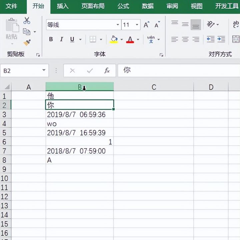Image resolution: width=240 pixels, height=240 pixels.
Task: Open border style dropdown arrow
Action: [101, 39]
